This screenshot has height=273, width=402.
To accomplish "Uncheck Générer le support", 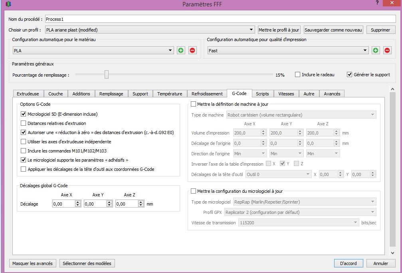I will pos(349,75).
